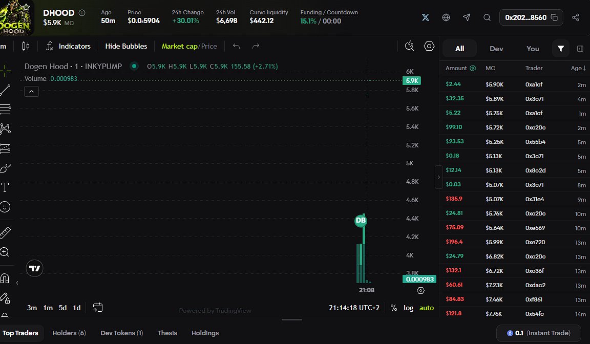Show Dev trades tab

(496, 49)
